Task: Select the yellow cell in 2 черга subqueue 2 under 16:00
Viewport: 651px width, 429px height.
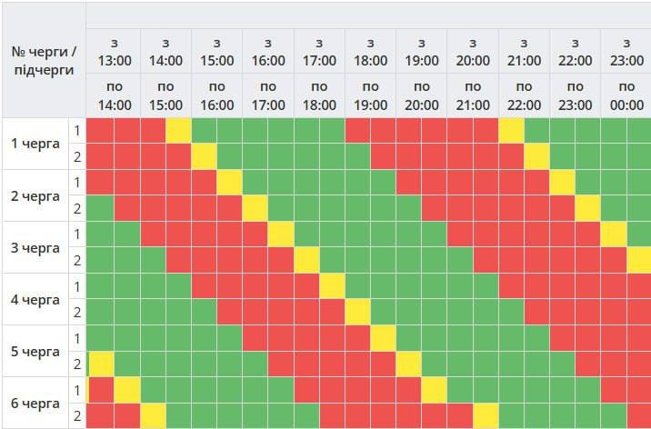Action: (x=255, y=208)
